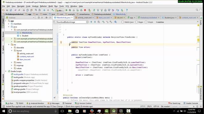The height and width of the screenshot is (114, 204).
Task: Click the Synchronize toolbar icon
Action: 11,10
